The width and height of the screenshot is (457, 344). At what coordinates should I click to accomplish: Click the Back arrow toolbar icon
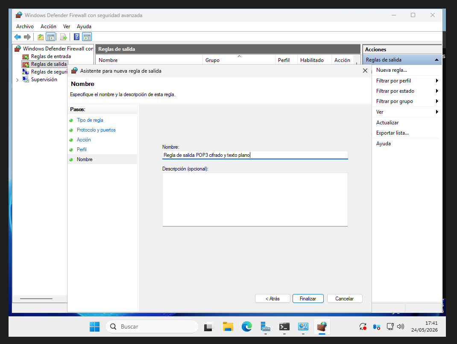coord(18,37)
